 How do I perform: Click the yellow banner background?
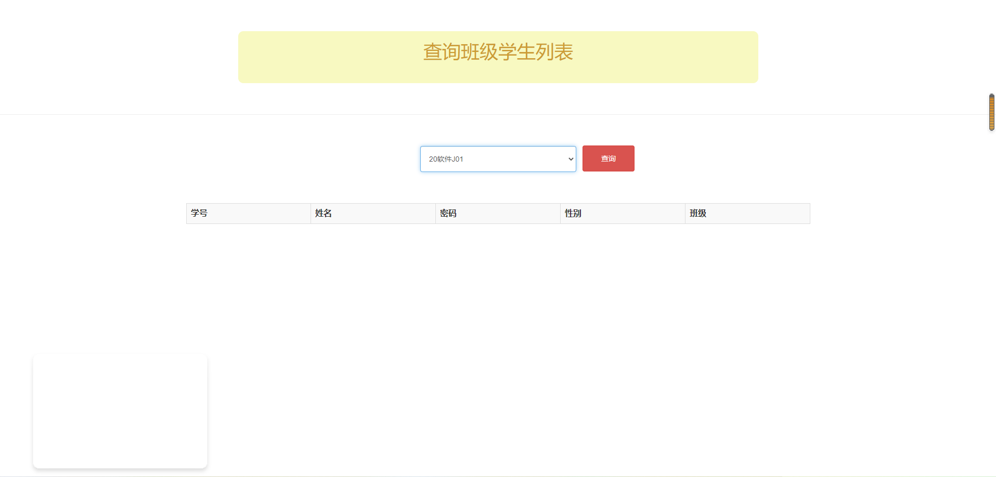(312, 73)
